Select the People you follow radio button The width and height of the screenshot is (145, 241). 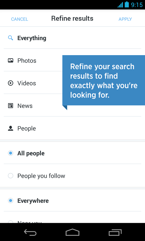pos(10,176)
